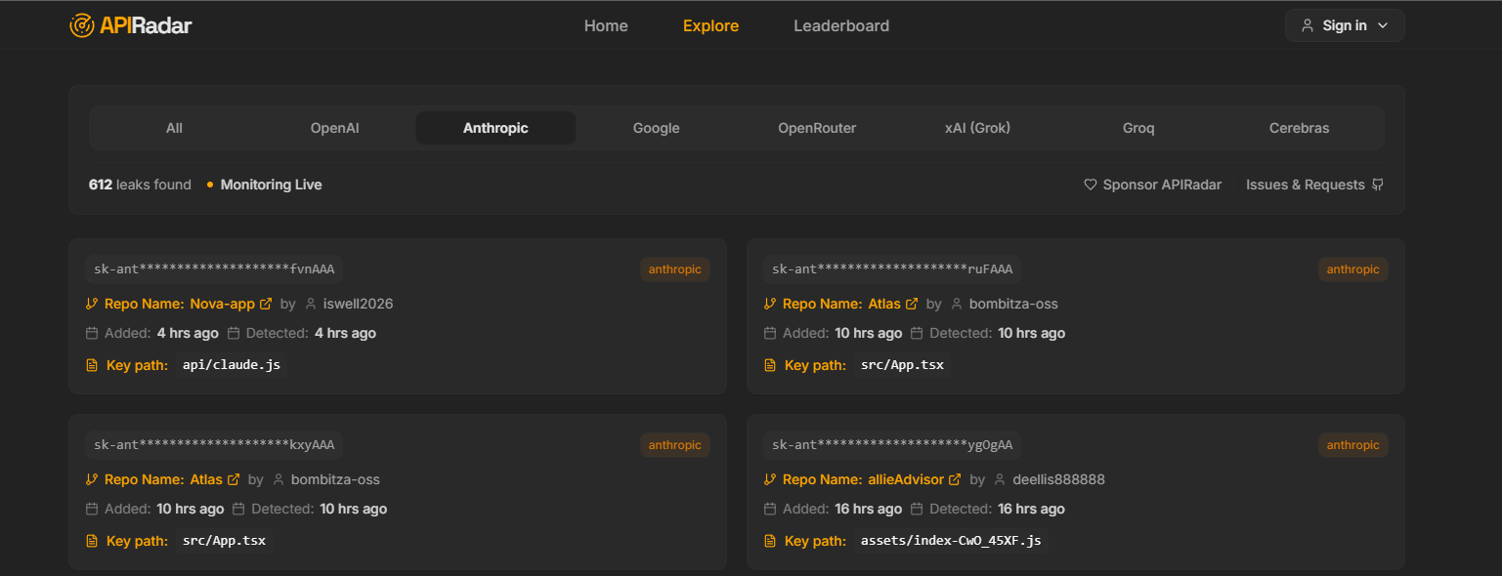Open the Atlas repo link on kxyAAA card
Image resolution: width=1502 pixels, height=576 pixels.
click(x=206, y=479)
